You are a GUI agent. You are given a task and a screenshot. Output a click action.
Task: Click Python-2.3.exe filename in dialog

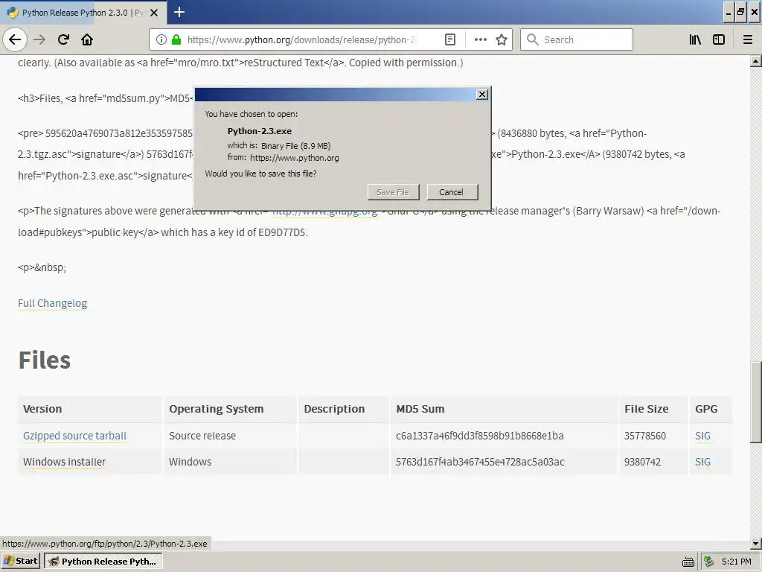tap(260, 131)
